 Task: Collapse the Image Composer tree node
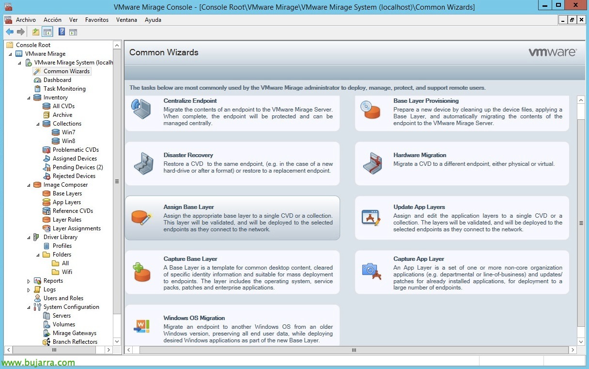tap(29, 185)
